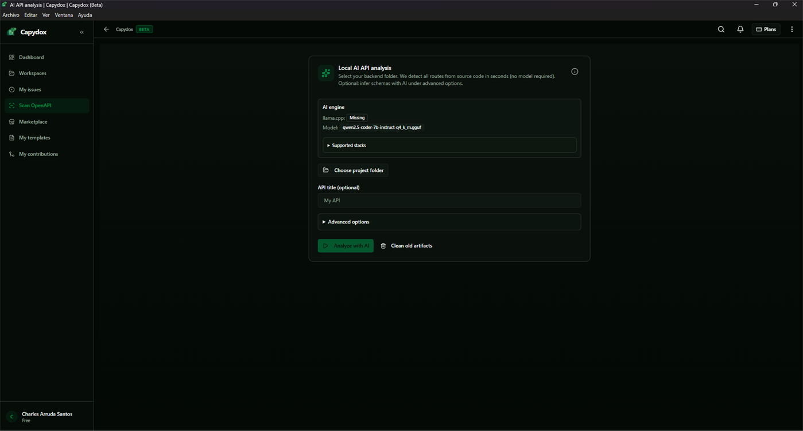803x431 pixels.
Task: Open My templates page
Action: [x=46, y=138]
